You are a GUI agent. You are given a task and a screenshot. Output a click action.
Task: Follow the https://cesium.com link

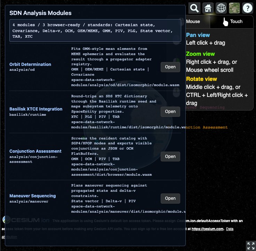[208, 229]
